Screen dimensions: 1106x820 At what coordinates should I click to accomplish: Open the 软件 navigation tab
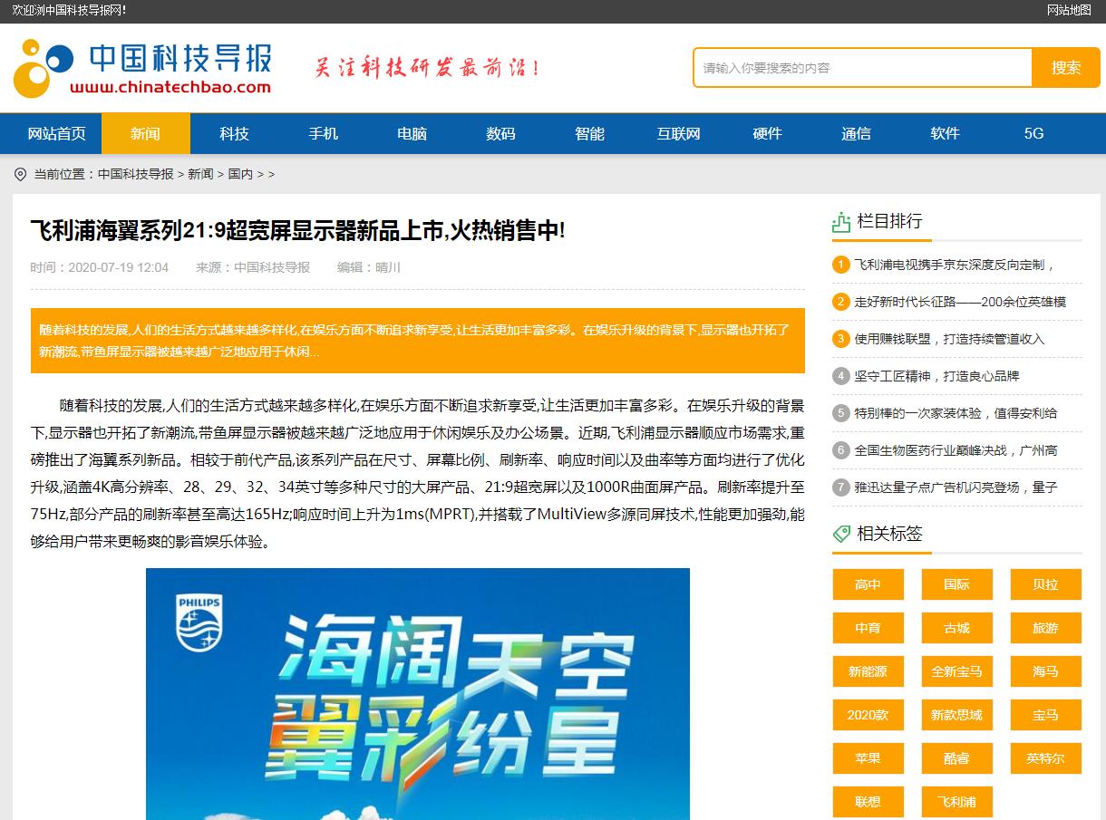[946, 134]
